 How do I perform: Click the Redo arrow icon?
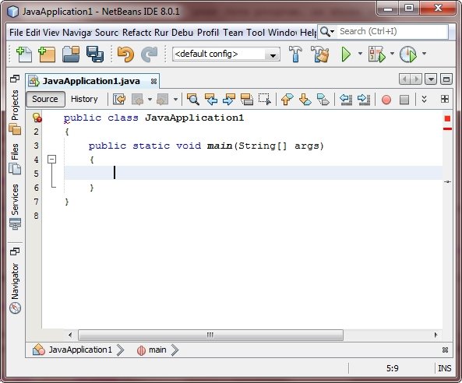coord(150,54)
